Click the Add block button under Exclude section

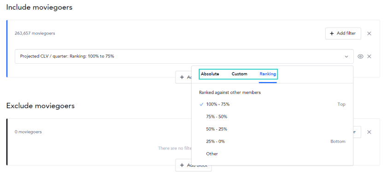pyautogui.click(x=193, y=165)
